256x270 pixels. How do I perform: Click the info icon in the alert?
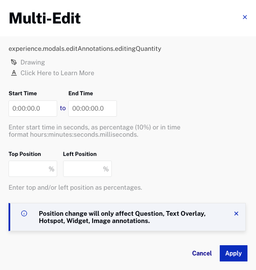pyautogui.click(x=24, y=214)
